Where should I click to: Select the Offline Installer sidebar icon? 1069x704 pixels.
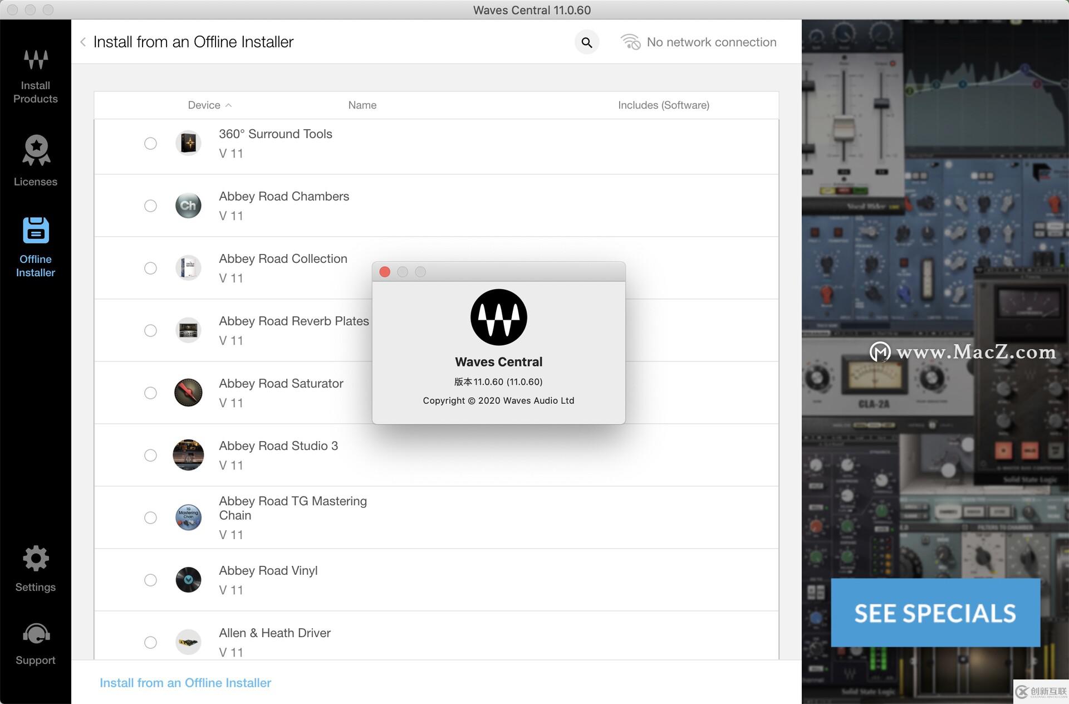tap(36, 231)
